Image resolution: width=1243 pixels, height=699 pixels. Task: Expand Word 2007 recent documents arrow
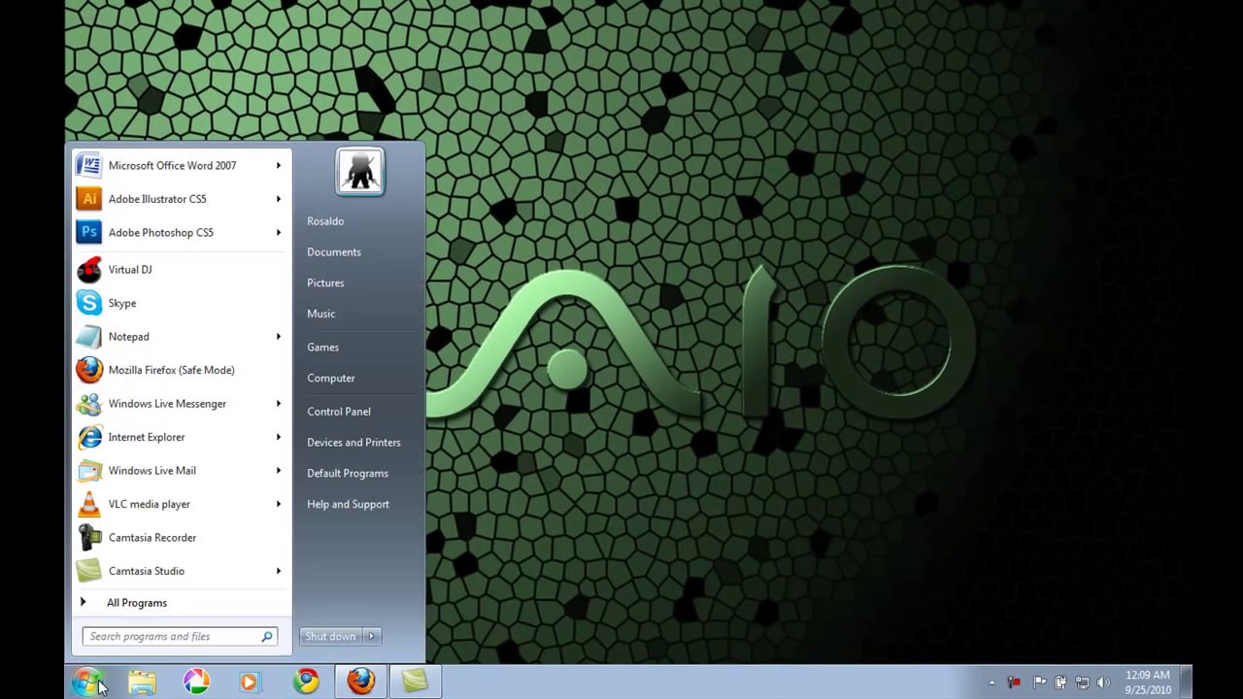pyautogui.click(x=278, y=166)
